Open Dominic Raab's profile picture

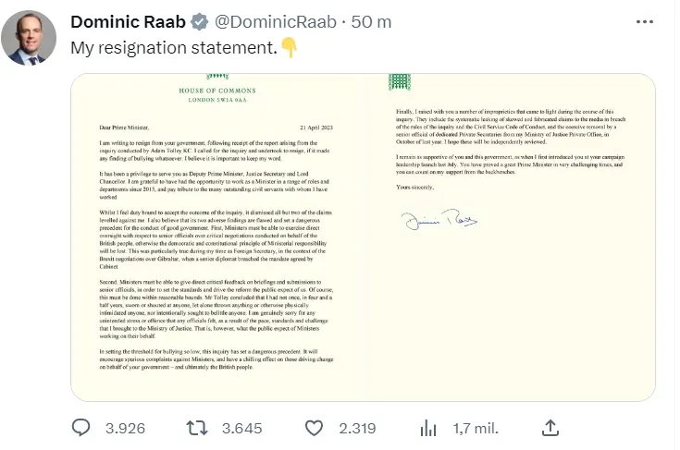(29, 38)
